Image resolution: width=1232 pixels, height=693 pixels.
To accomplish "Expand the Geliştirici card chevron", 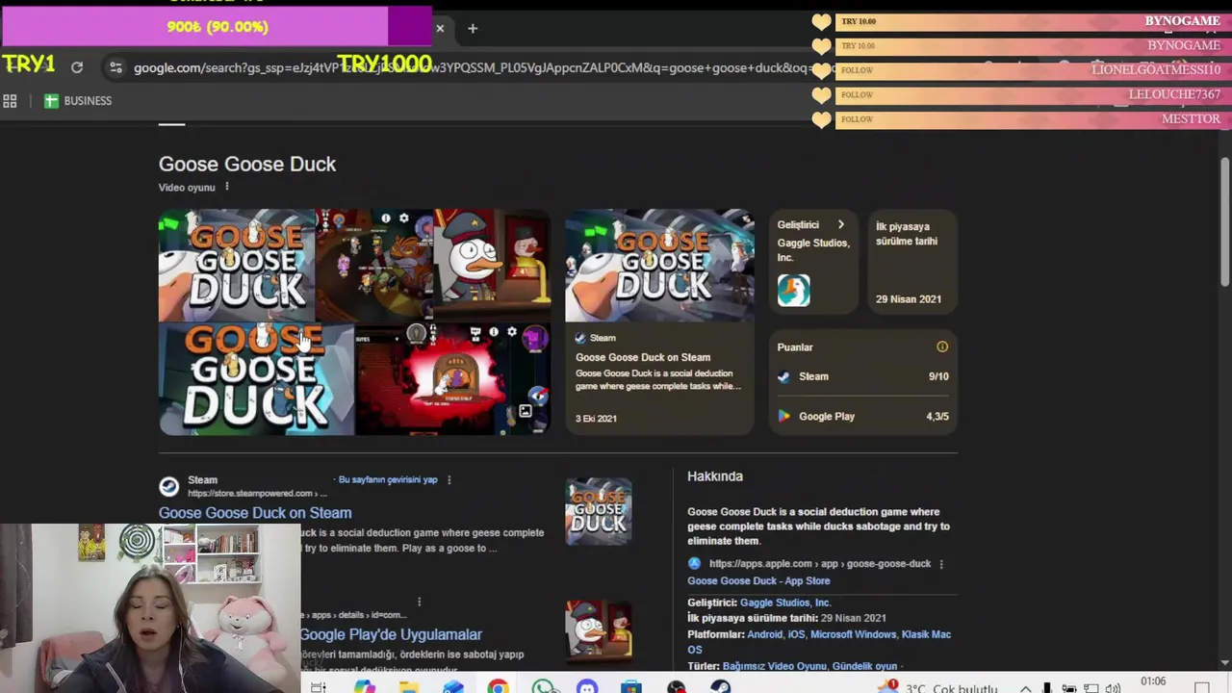I will (840, 224).
